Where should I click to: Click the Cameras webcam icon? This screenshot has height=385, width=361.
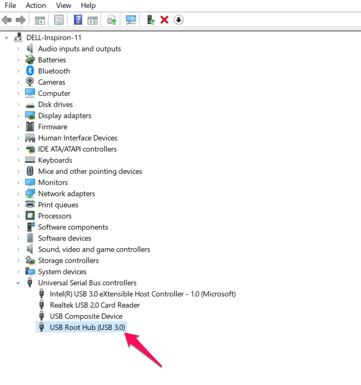[30, 82]
